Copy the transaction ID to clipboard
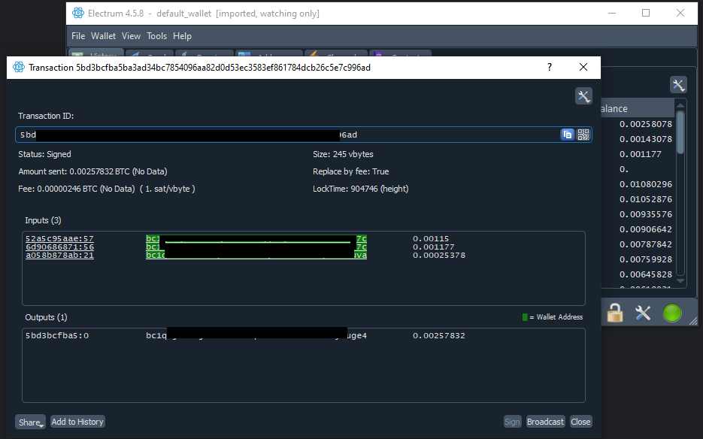703x439 pixels. coord(567,135)
